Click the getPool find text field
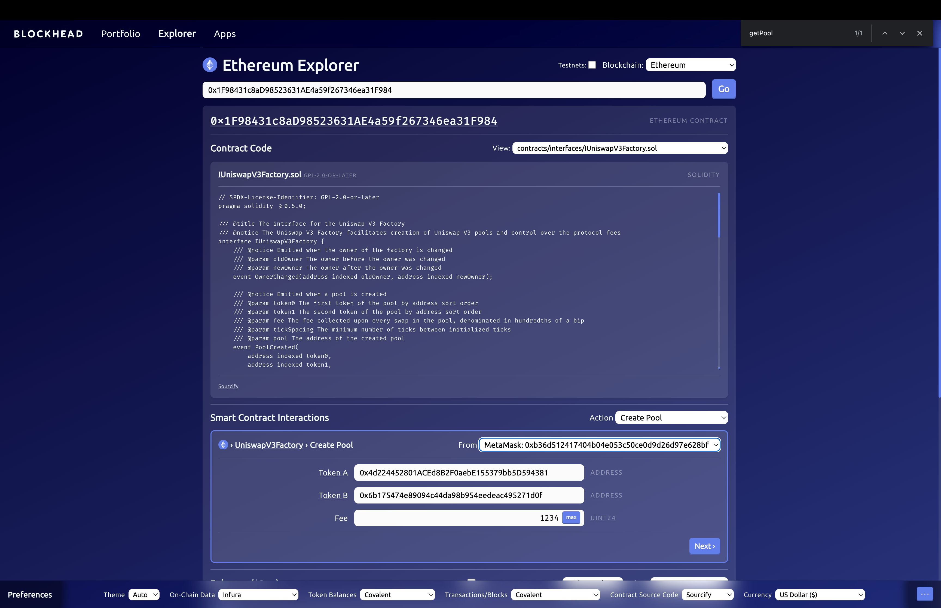 (x=798, y=33)
